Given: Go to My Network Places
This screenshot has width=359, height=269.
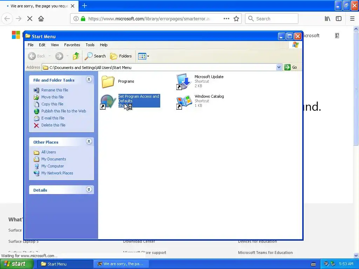Looking at the screenshot, I should [53, 173].
